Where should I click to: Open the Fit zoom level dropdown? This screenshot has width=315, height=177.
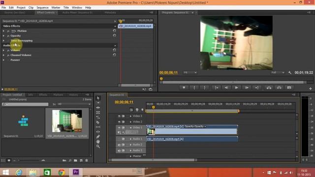tap(190, 73)
